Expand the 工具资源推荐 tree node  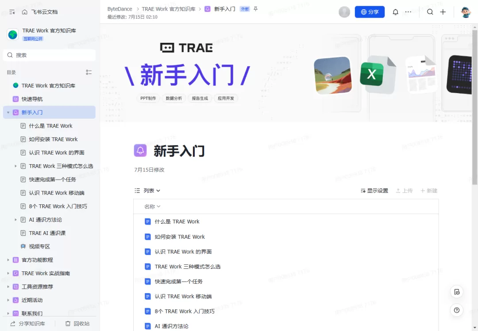click(8, 286)
